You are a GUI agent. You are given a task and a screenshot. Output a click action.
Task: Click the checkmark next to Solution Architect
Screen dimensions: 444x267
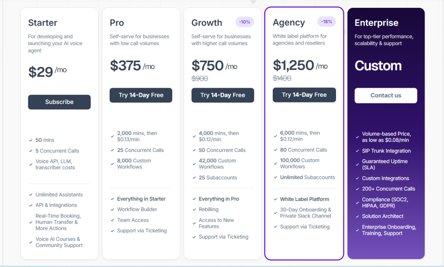click(357, 217)
